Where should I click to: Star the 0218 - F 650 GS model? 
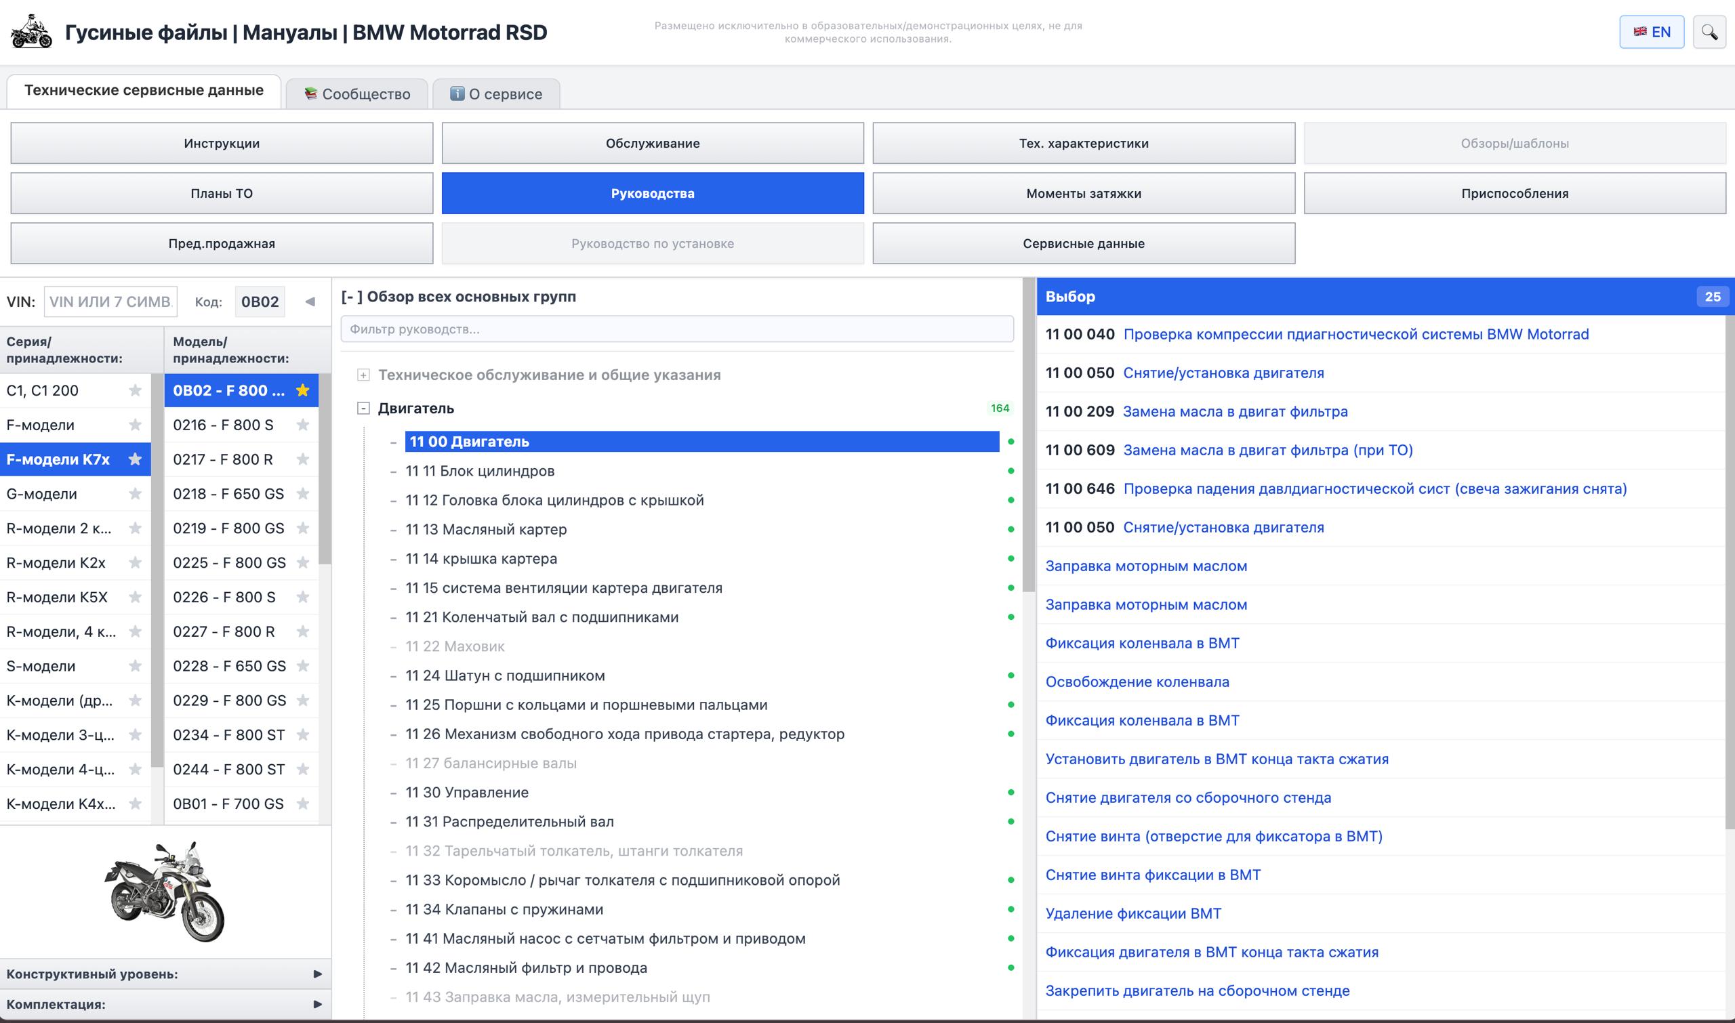pos(303,494)
